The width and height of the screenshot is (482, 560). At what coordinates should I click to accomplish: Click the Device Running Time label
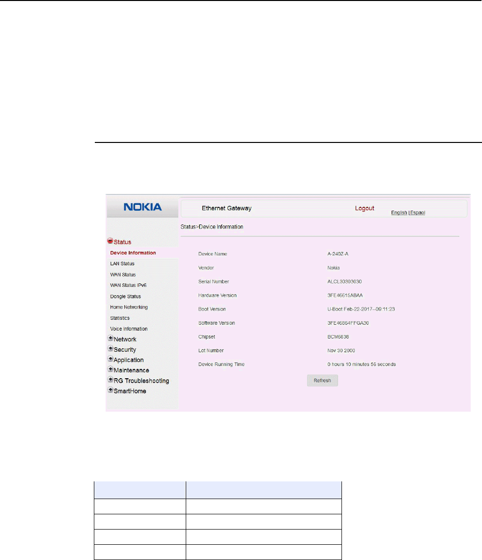[x=222, y=364]
